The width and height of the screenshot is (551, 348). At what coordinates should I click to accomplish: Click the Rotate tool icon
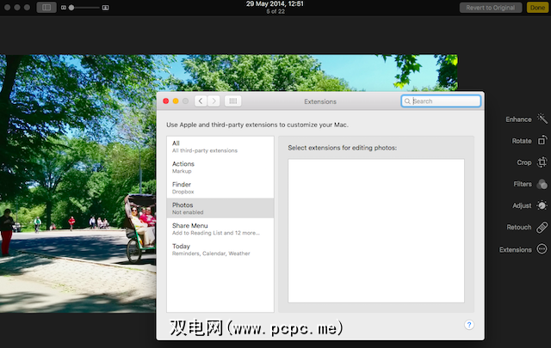pyautogui.click(x=542, y=141)
